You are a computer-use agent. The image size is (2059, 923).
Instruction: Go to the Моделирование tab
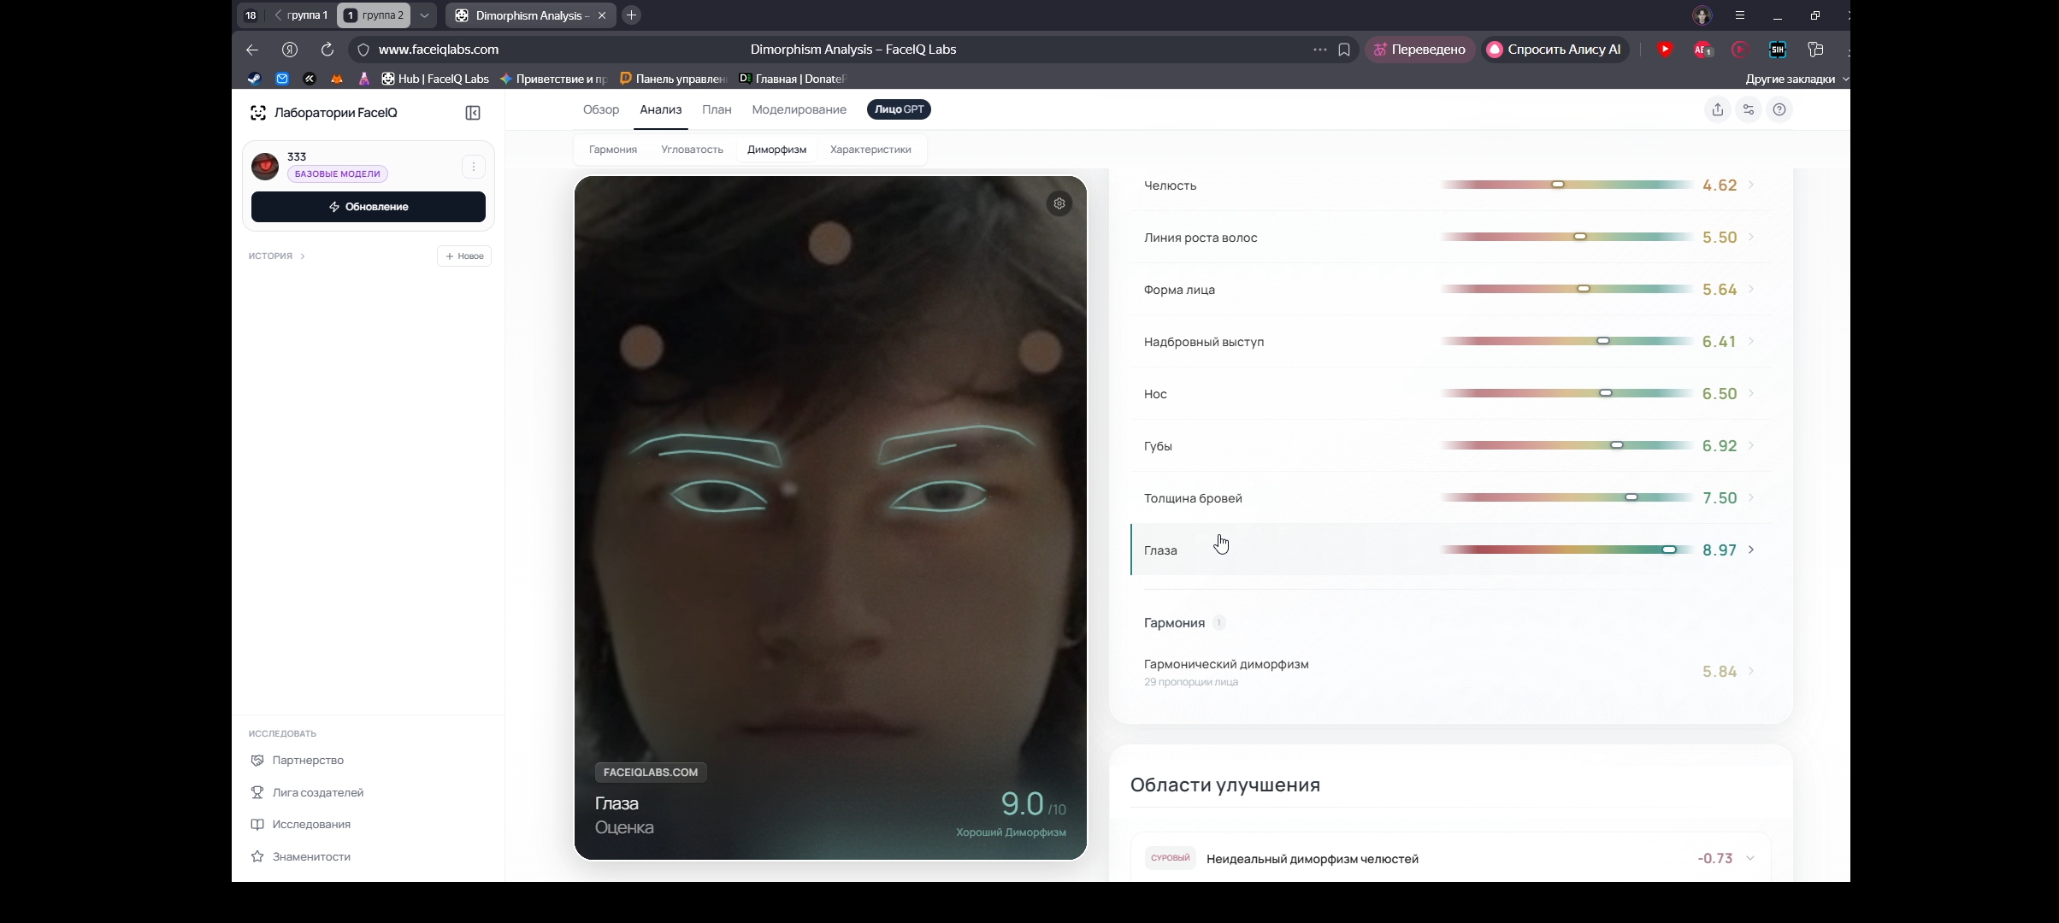pos(799,109)
